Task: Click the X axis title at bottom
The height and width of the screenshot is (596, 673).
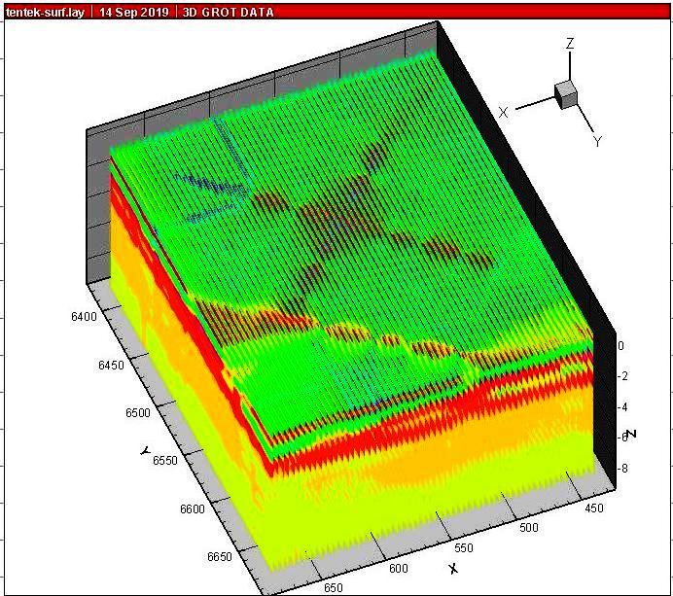Action: (453, 567)
